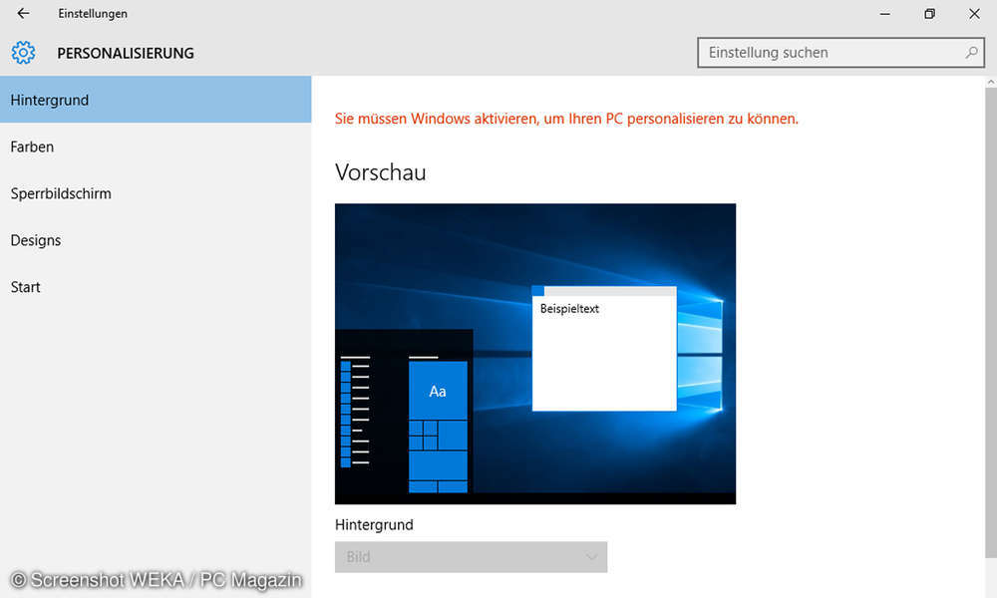The width and height of the screenshot is (997, 598).
Task: Click the back arrow in title bar
Action: 23,14
